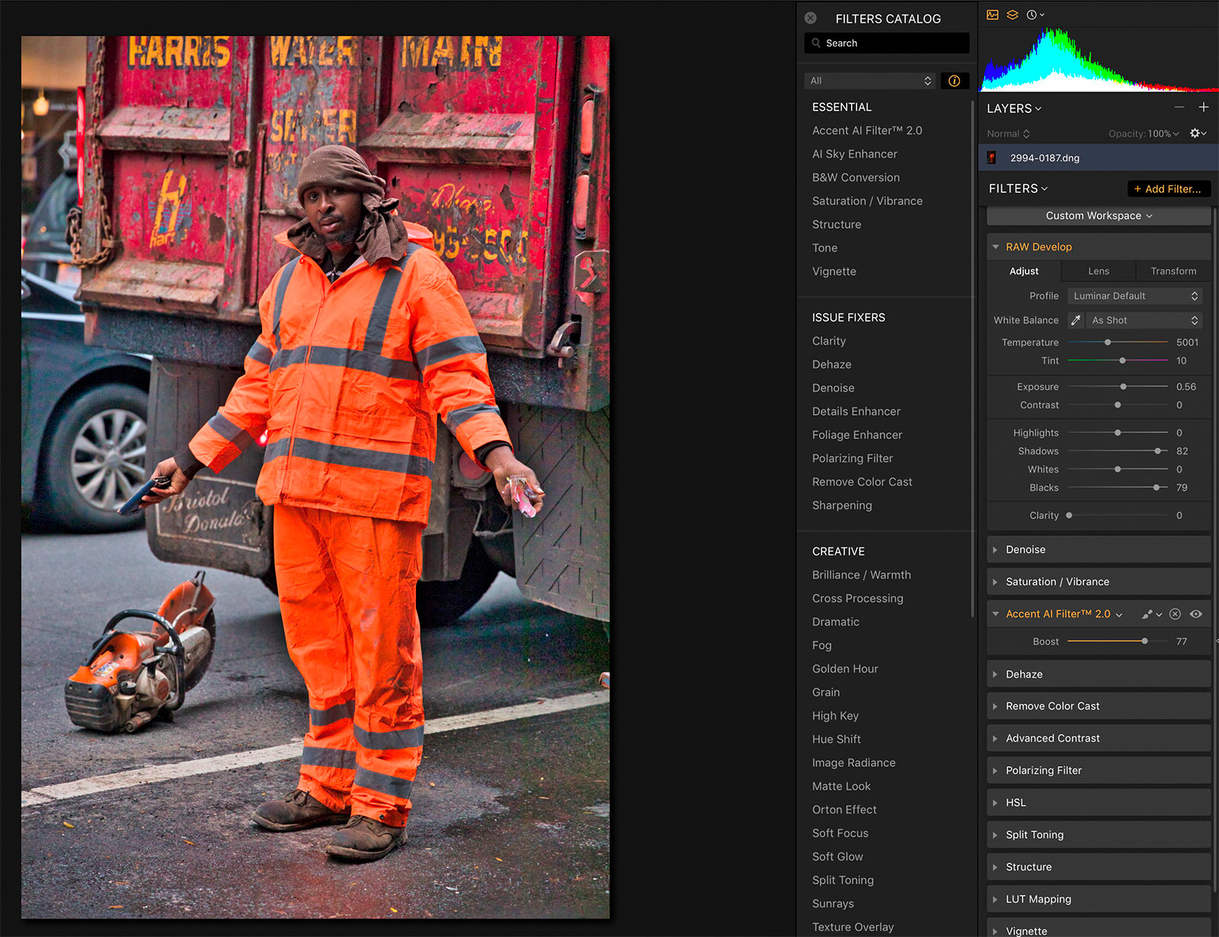Toggle the histogram panel icon
Screen dimensions: 1219x937
[992, 14]
